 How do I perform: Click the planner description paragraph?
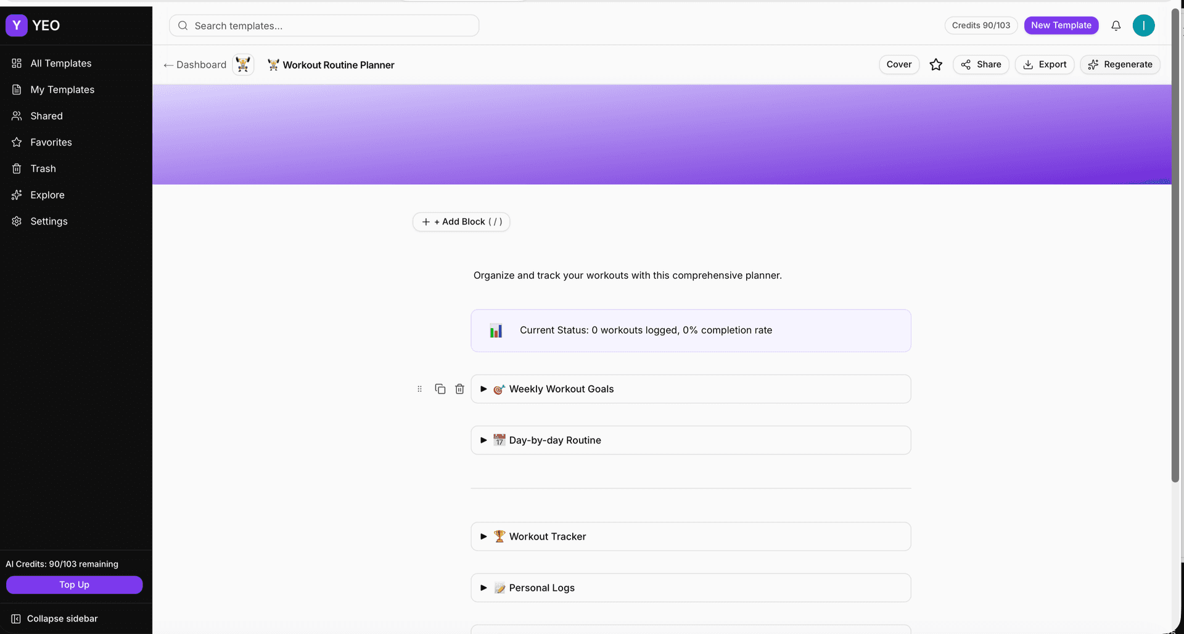[627, 275]
